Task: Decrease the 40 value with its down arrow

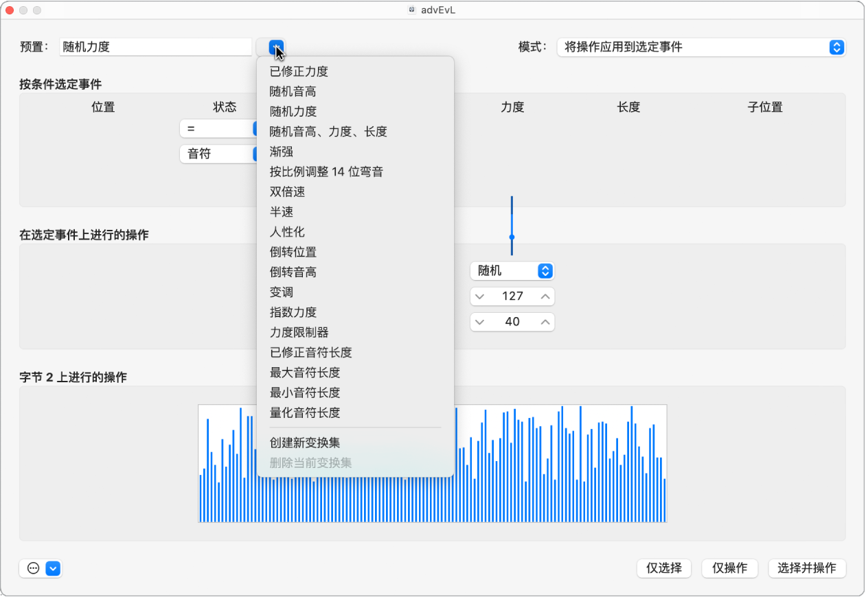Action: coord(480,321)
